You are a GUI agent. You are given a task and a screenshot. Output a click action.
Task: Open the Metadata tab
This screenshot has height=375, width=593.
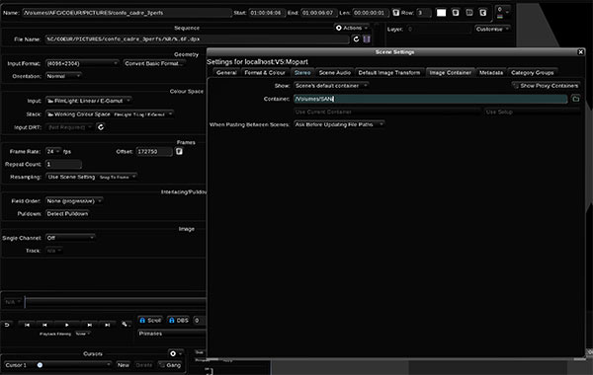pyautogui.click(x=491, y=72)
